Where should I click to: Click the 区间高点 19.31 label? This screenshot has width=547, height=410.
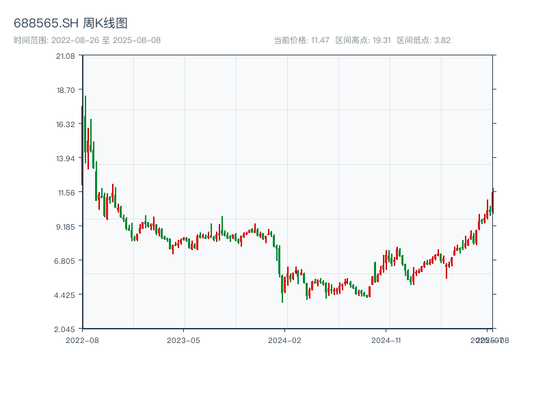(362, 40)
